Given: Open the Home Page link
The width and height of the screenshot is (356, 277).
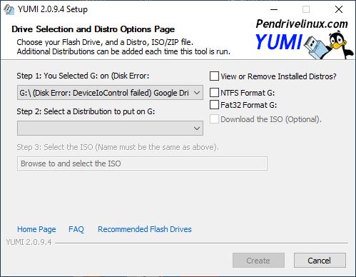Looking at the screenshot, I should click(x=36, y=229).
